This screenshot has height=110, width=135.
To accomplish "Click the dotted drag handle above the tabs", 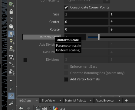I will 111,96.
